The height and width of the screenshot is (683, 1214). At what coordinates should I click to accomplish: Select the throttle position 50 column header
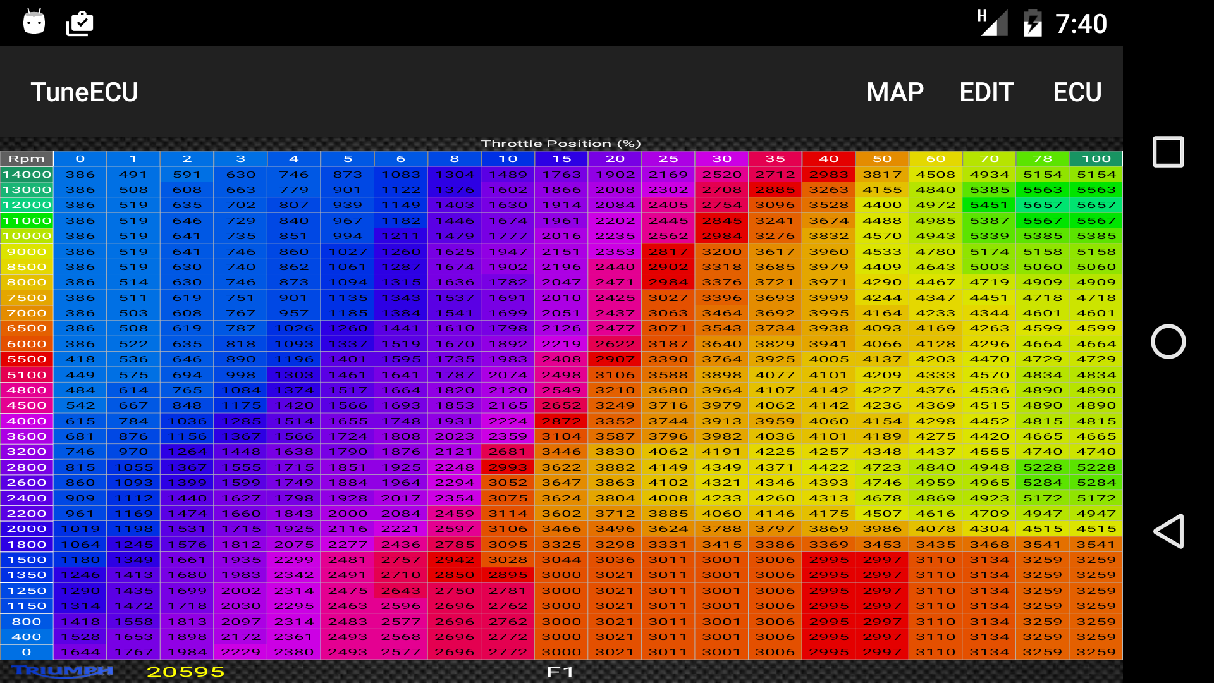click(882, 159)
